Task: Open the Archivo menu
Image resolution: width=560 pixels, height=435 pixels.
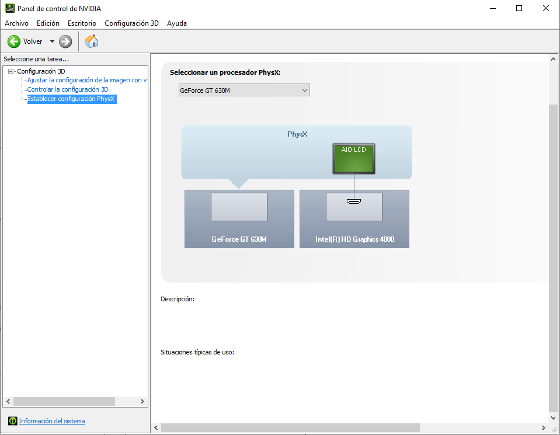Action: (17, 23)
